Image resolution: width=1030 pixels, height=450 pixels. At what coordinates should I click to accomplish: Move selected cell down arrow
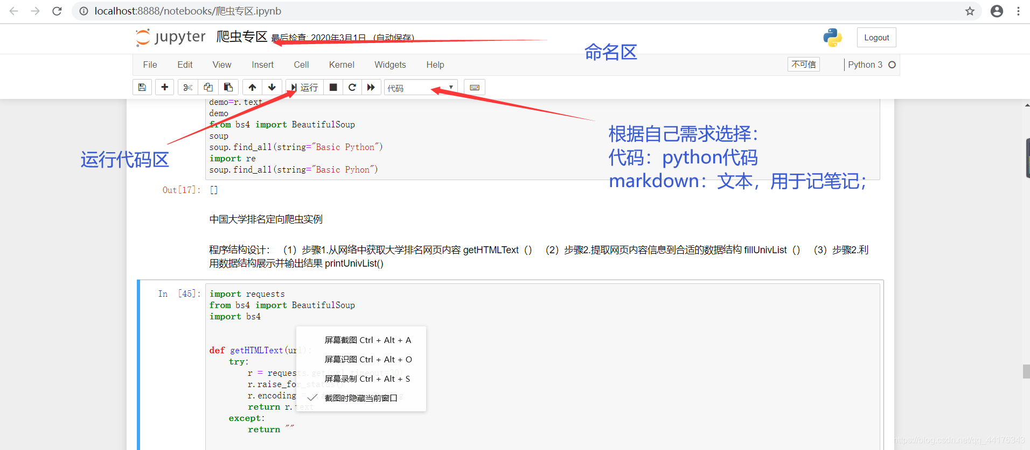[272, 87]
